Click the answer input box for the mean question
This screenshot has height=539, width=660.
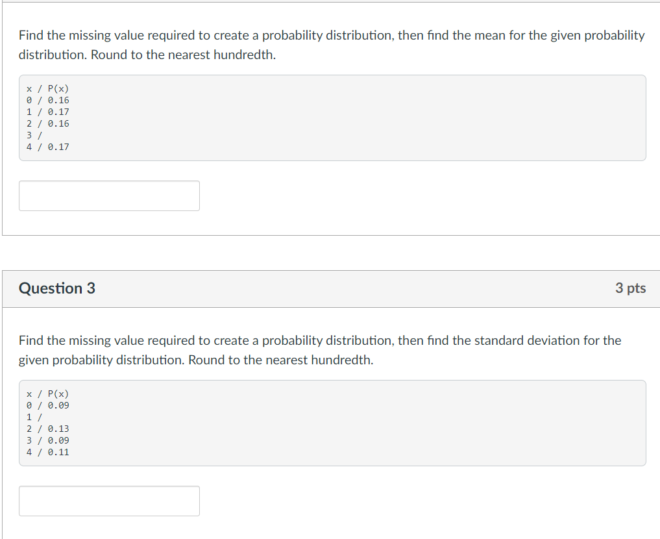[x=108, y=195]
